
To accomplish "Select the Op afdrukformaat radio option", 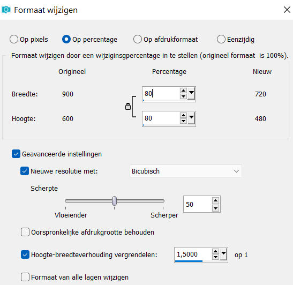I will pyautogui.click(x=138, y=39).
